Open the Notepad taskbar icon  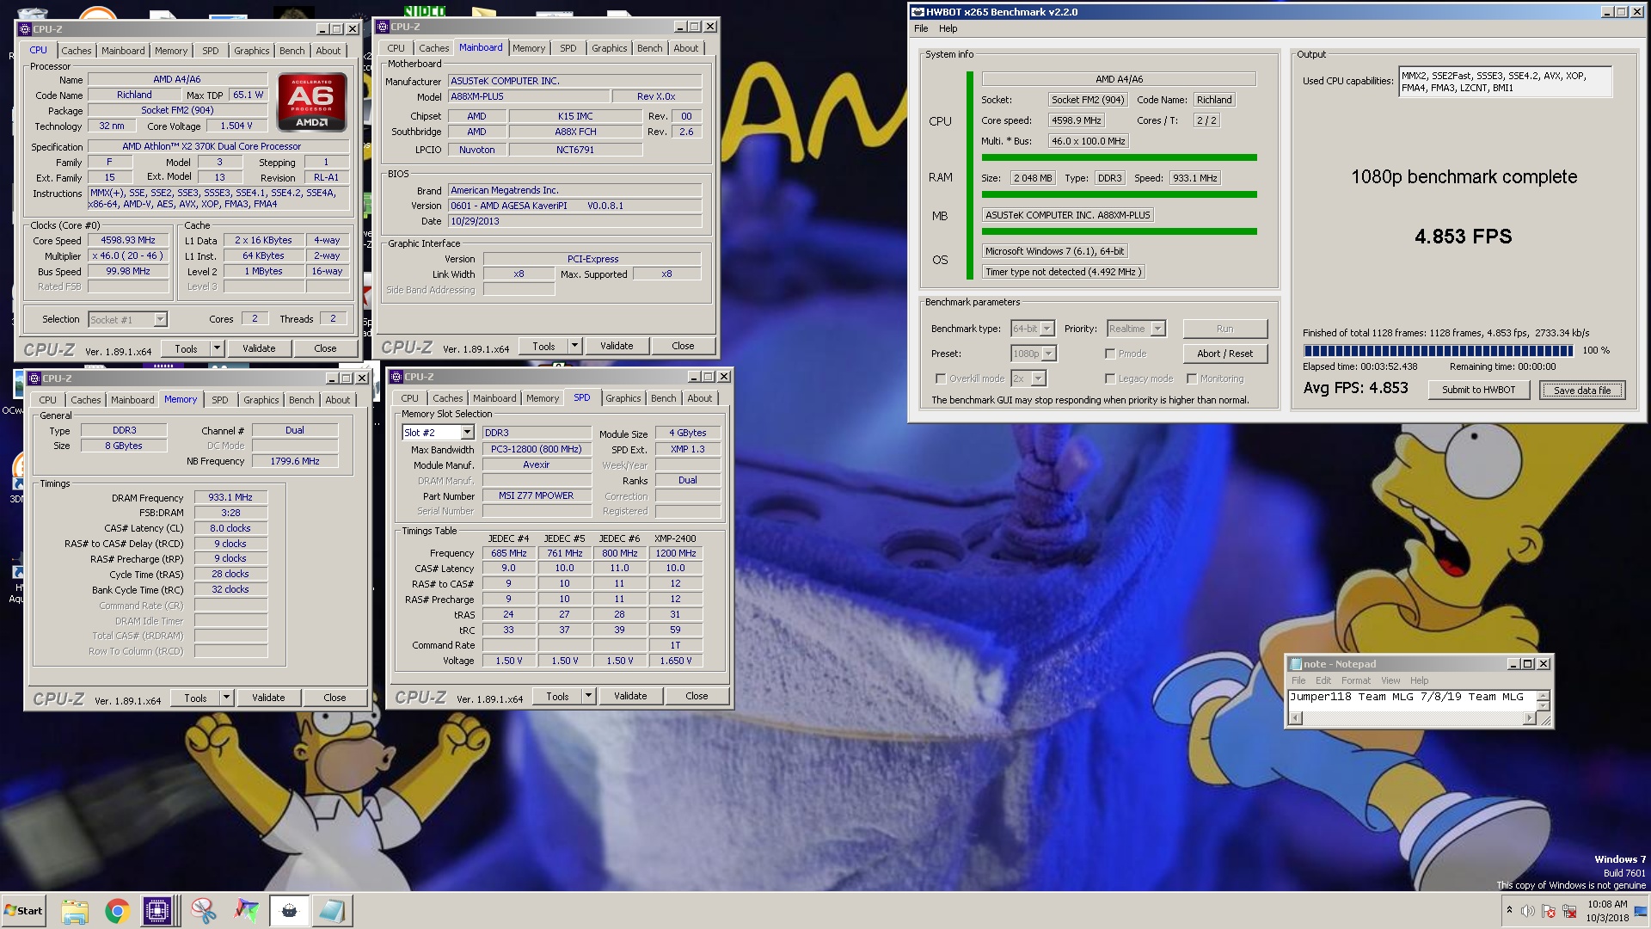332,911
